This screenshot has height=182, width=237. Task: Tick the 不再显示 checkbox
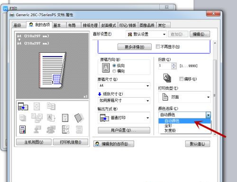point(157,47)
